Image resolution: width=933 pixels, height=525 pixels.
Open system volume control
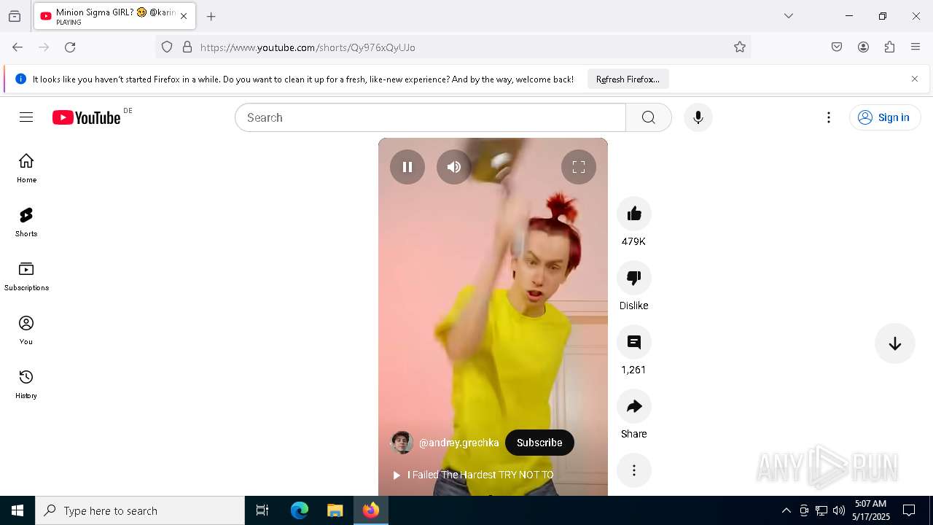click(839, 510)
